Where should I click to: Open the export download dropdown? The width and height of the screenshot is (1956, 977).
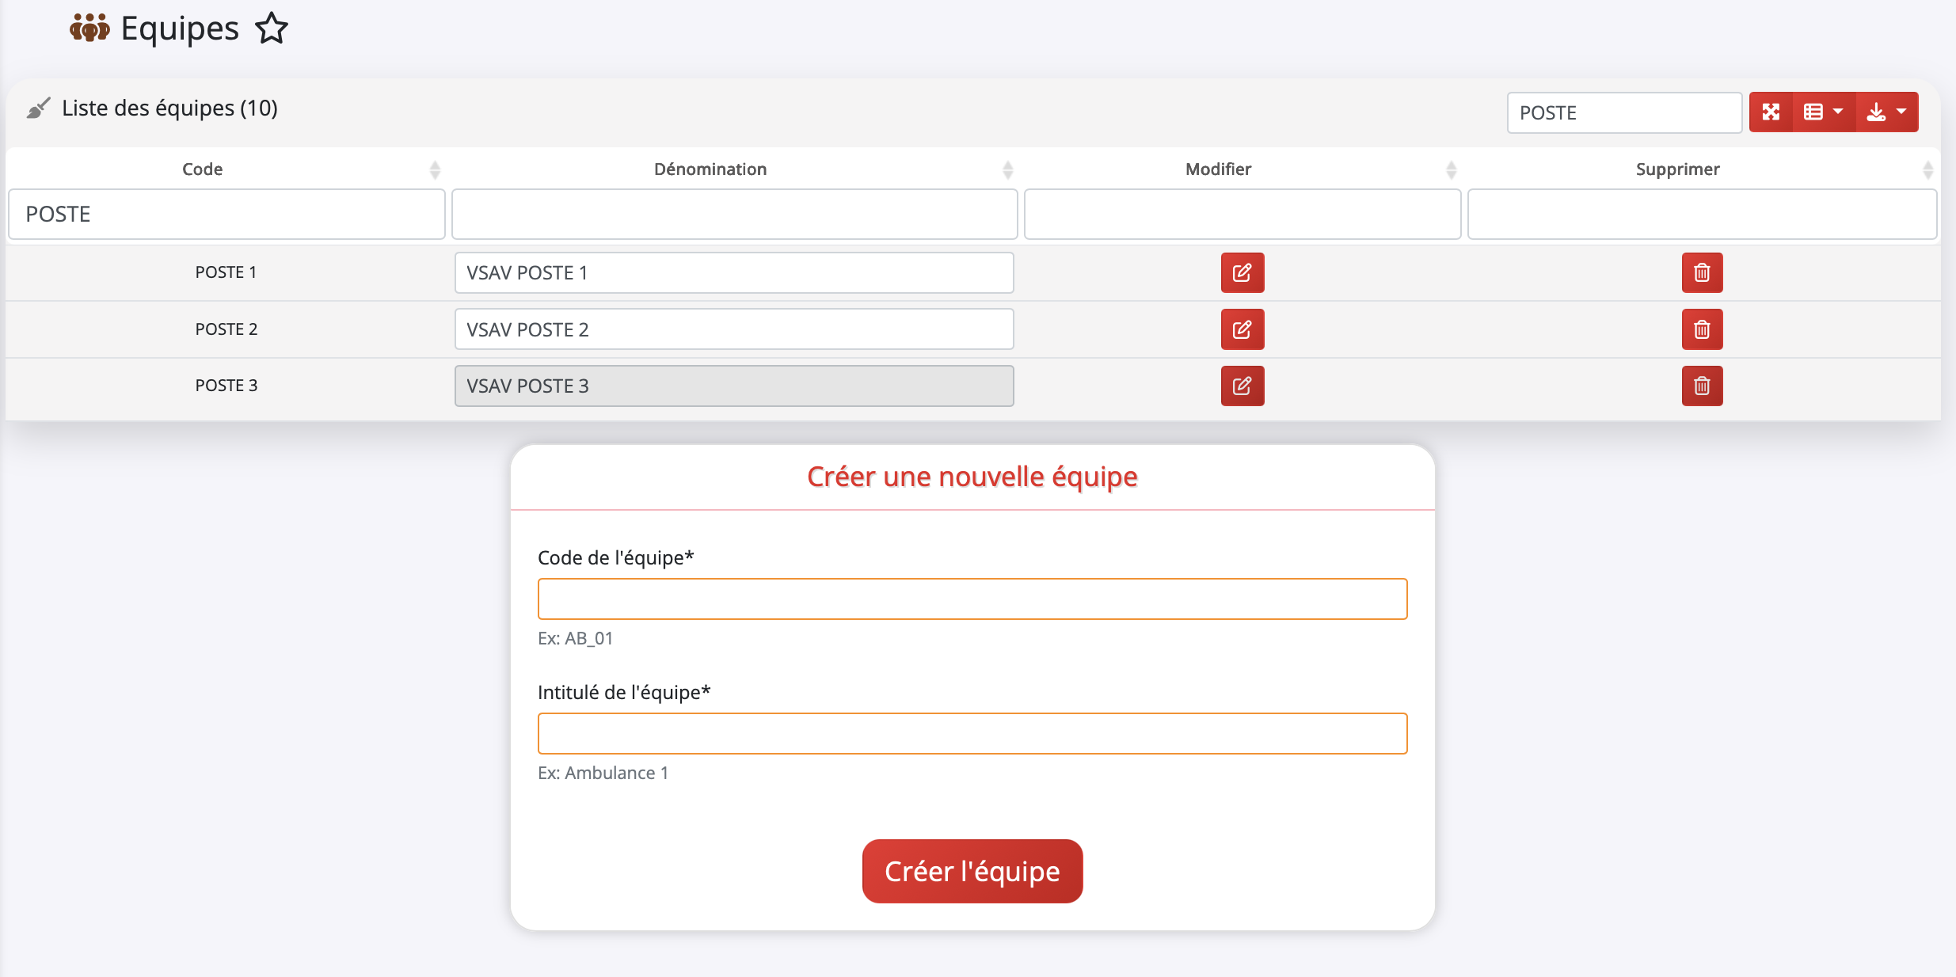coord(1886,112)
